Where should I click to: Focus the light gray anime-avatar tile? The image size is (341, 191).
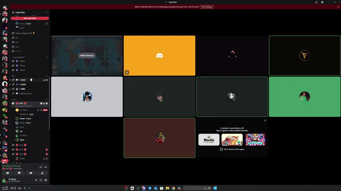tap(87, 97)
